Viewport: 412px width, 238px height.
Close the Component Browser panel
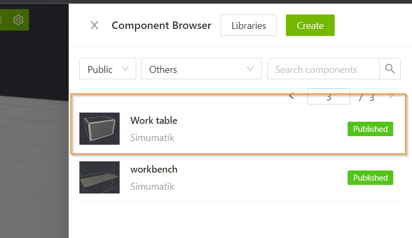point(94,26)
